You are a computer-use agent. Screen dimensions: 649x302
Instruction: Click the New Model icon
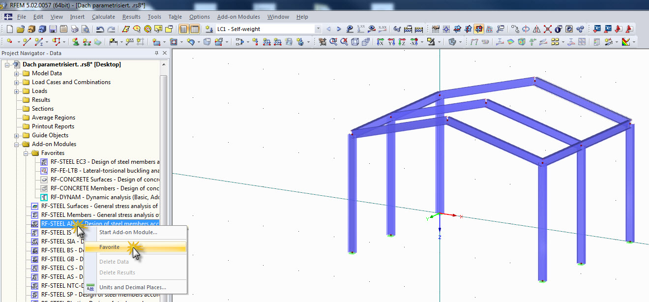(10, 29)
